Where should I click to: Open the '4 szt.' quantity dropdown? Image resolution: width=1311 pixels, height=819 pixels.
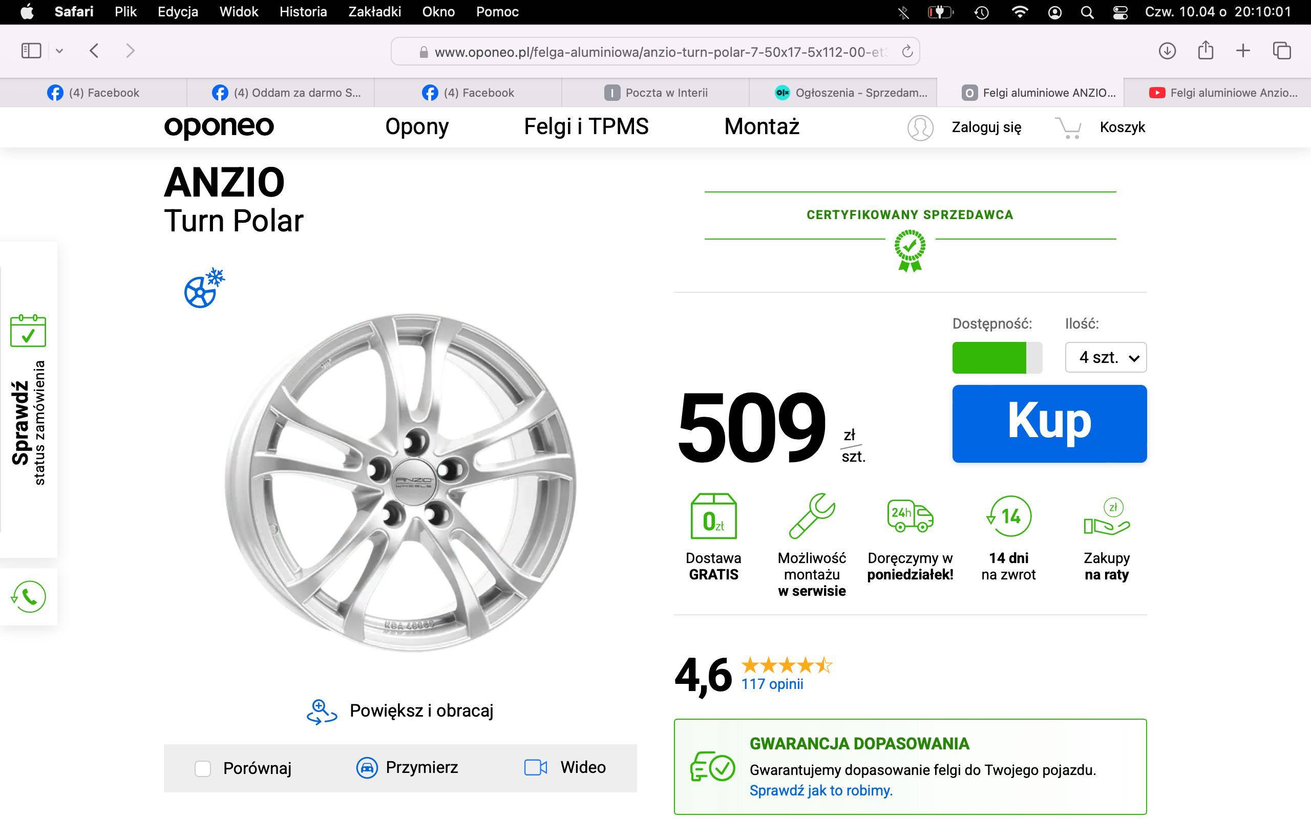pos(1106,357)
